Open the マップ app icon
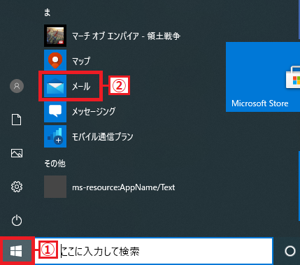 click(x=55, y=60)
